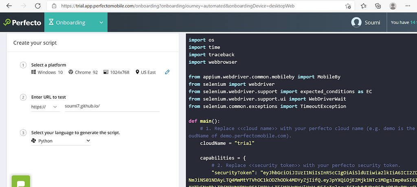Click 'from selenium import webdriver' line

(x=232, y=84)
